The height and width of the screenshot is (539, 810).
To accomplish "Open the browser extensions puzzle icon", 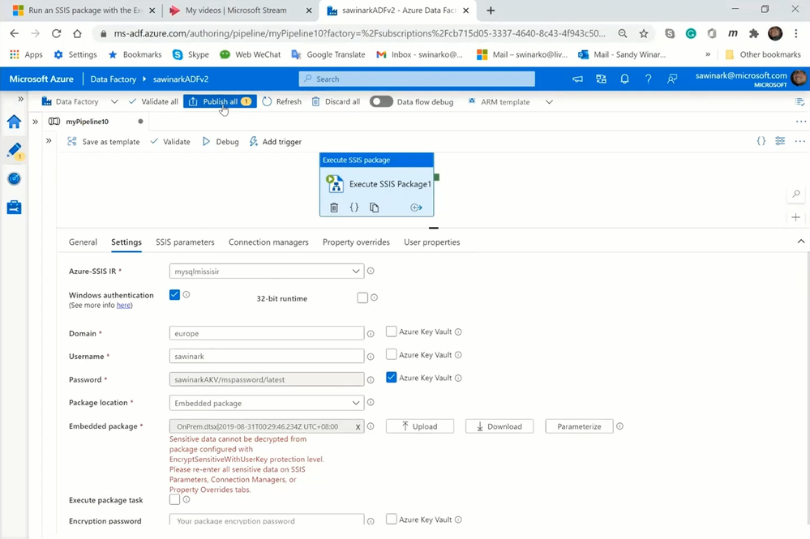I will click(x=754, y=33).
